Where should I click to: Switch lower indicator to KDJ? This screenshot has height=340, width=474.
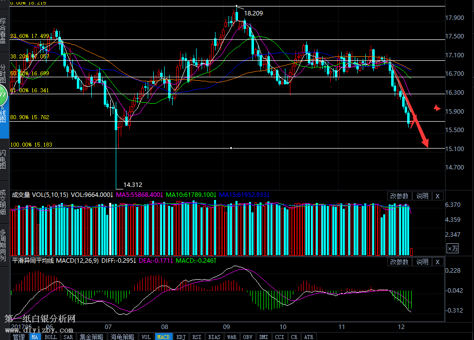[180, 337]
